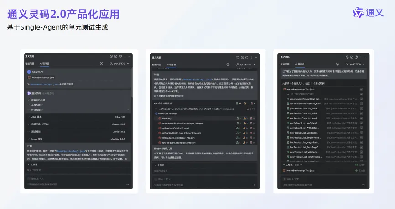Open help icon in the left panel header

(120, 56)
